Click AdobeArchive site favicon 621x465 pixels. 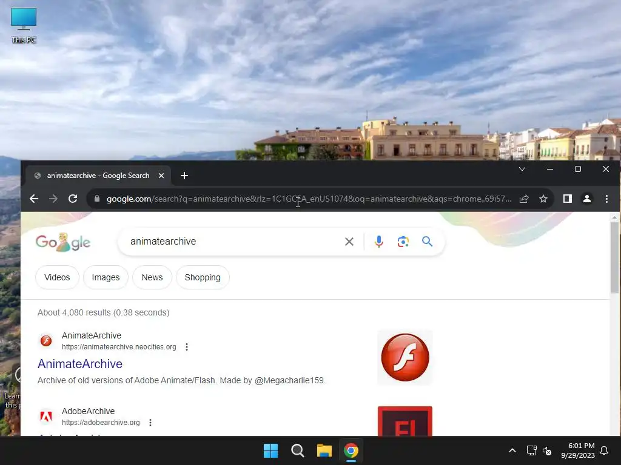[x=46, y=417]
